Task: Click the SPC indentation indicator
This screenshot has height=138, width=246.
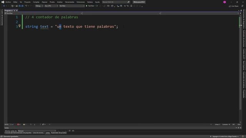Action: tap(234, 125)
